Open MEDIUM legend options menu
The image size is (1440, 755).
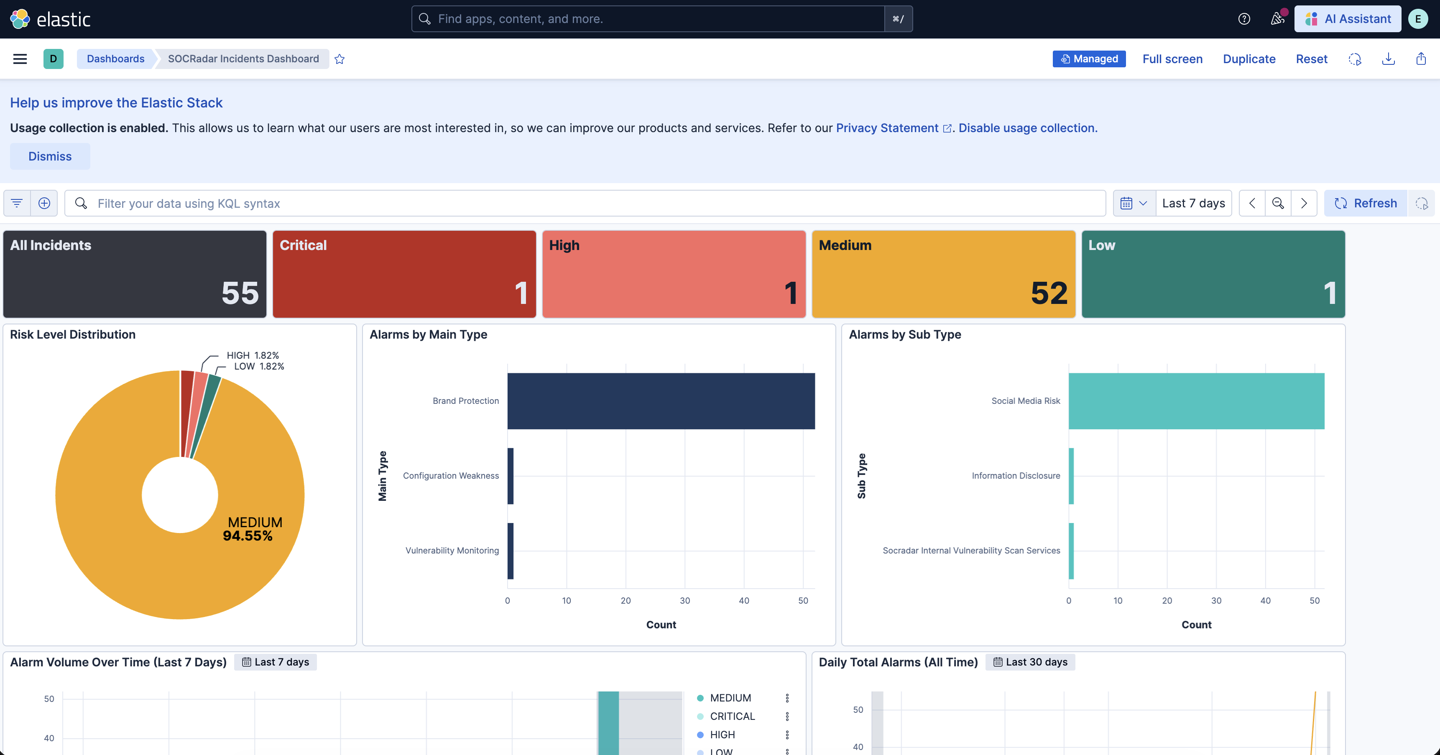point(787,698)
